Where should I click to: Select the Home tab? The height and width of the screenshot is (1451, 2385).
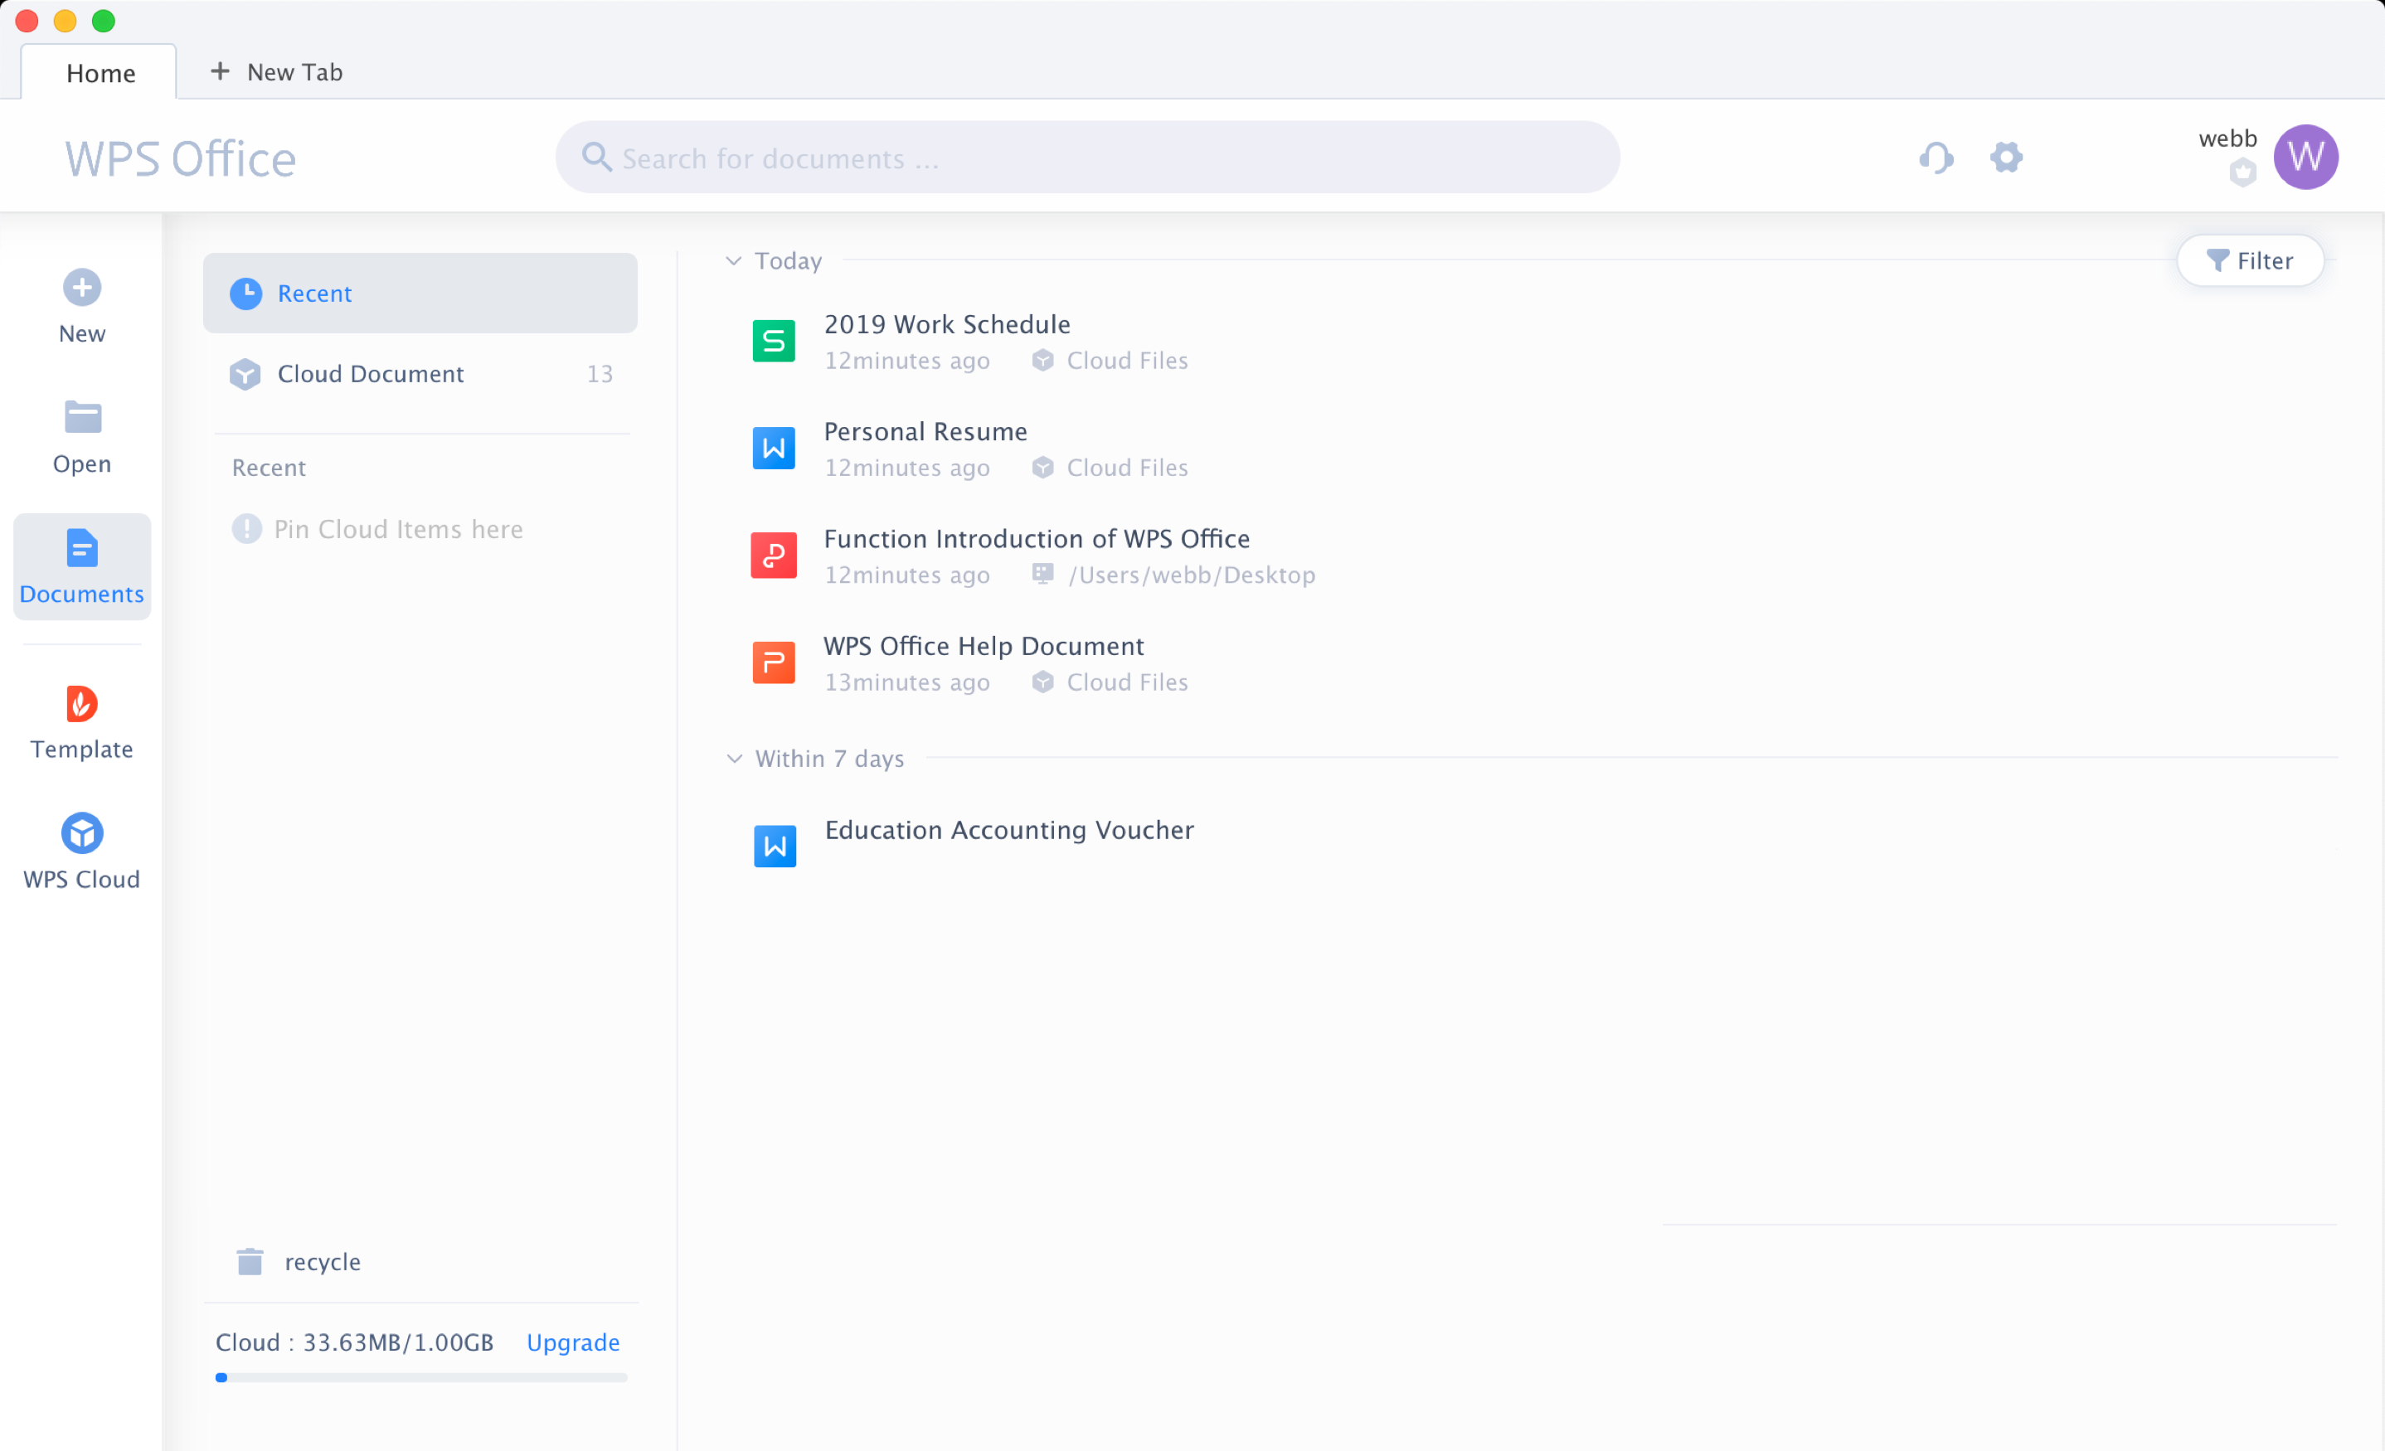tap(99, 70)
